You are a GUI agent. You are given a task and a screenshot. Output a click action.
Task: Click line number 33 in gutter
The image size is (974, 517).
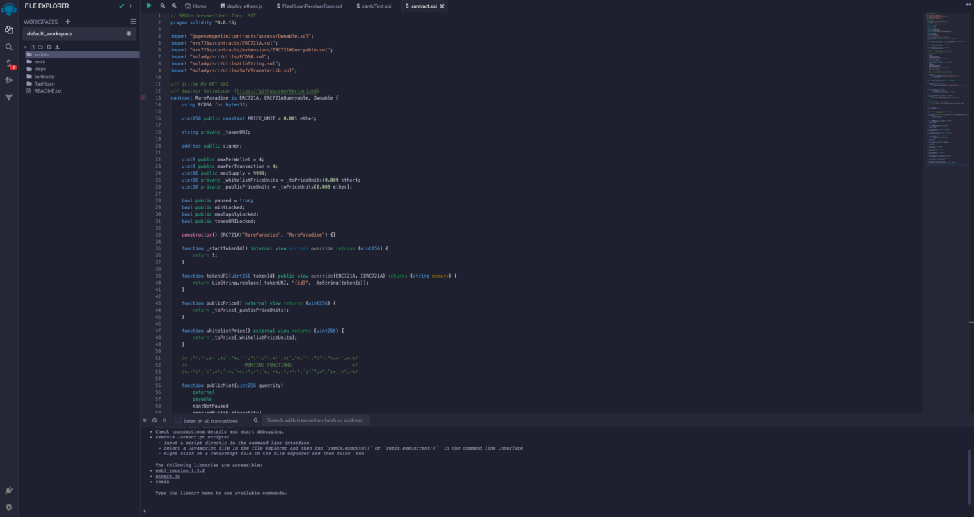click(x=158, y=234)
